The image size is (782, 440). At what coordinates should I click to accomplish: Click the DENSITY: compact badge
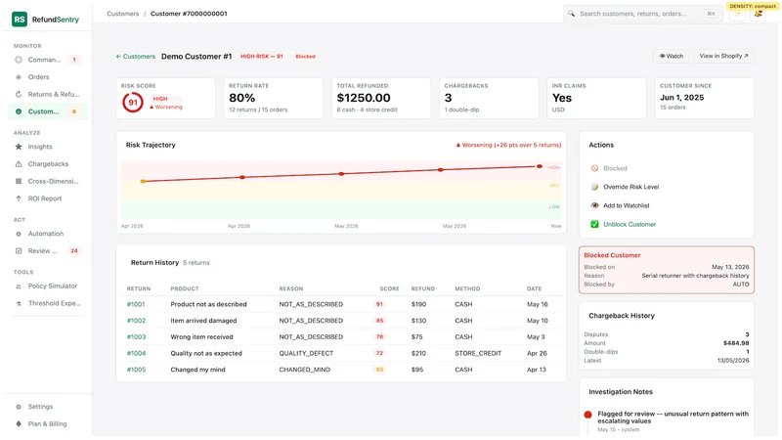coord(753,6)
